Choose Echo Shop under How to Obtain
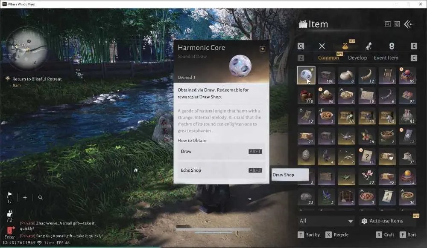 click(221, 170)
